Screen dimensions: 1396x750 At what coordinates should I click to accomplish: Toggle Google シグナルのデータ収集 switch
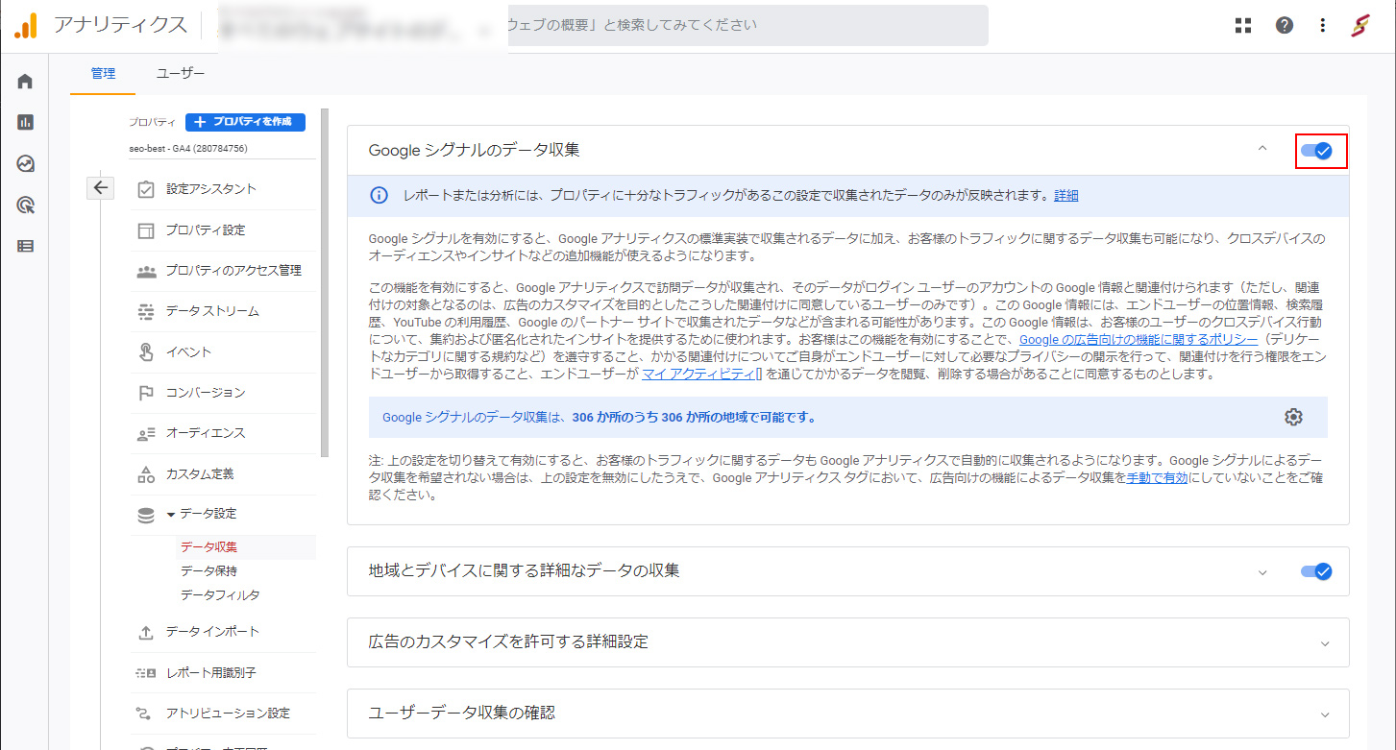[x=1316, y=151]
